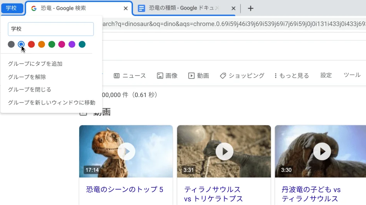
Task: Select the blue group color
Action: coord(21,44)
